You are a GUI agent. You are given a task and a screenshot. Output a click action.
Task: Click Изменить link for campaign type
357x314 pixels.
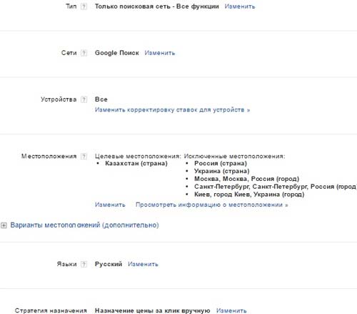click(x=240, y=6)
